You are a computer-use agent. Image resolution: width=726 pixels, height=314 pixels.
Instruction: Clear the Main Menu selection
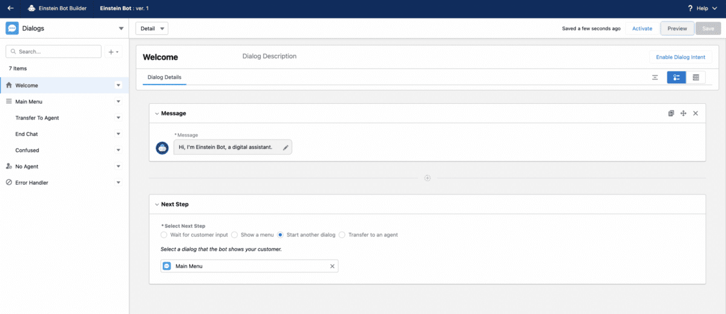coord(332,266)
